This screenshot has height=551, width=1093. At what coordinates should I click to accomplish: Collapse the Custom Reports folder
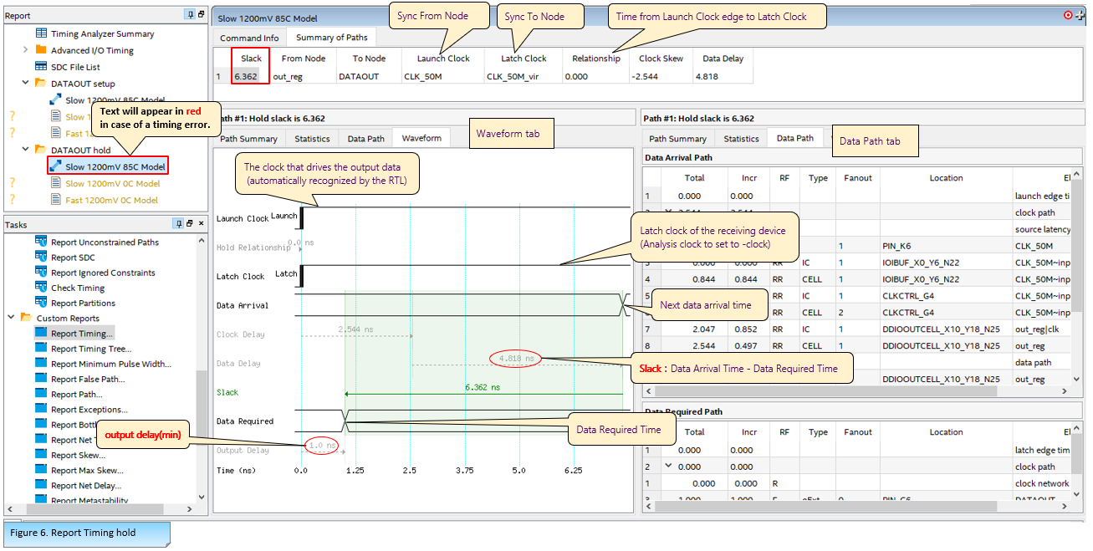pos(11,318)
